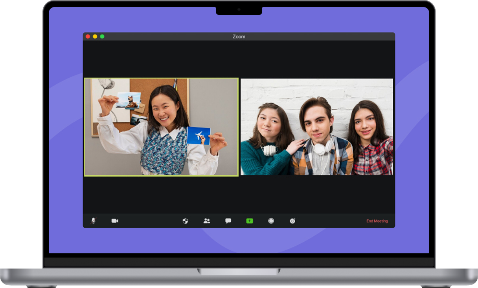
Task: Click the cat photo held in left video
Action: click(x=129, y=100)
